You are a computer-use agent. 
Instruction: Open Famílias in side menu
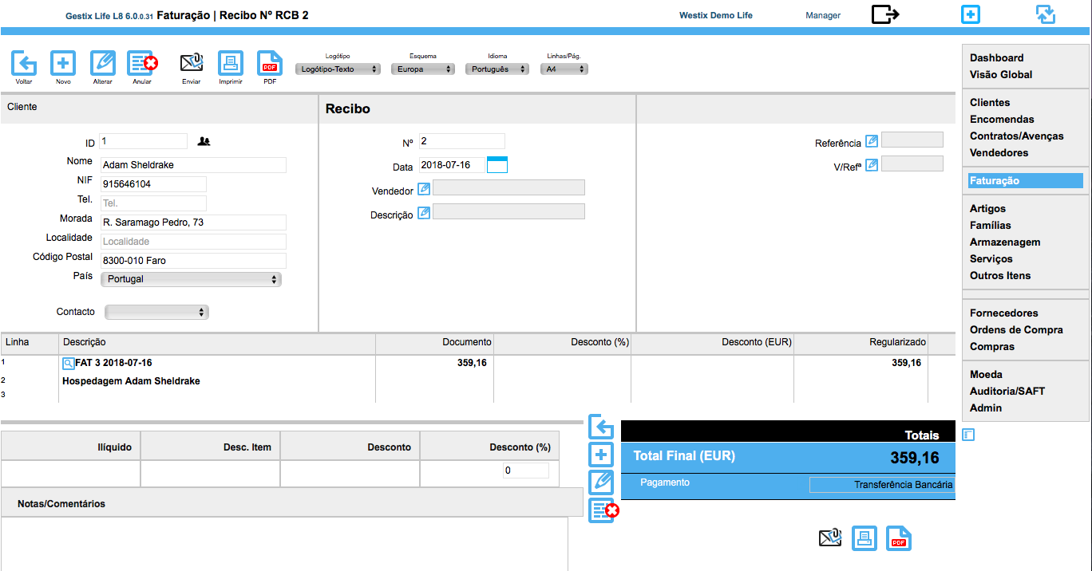[991, 225]
